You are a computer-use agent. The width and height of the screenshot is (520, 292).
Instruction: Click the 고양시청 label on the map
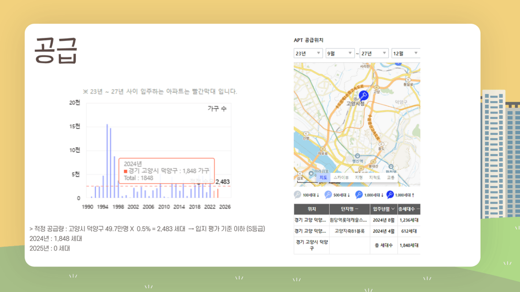[355, 103]
